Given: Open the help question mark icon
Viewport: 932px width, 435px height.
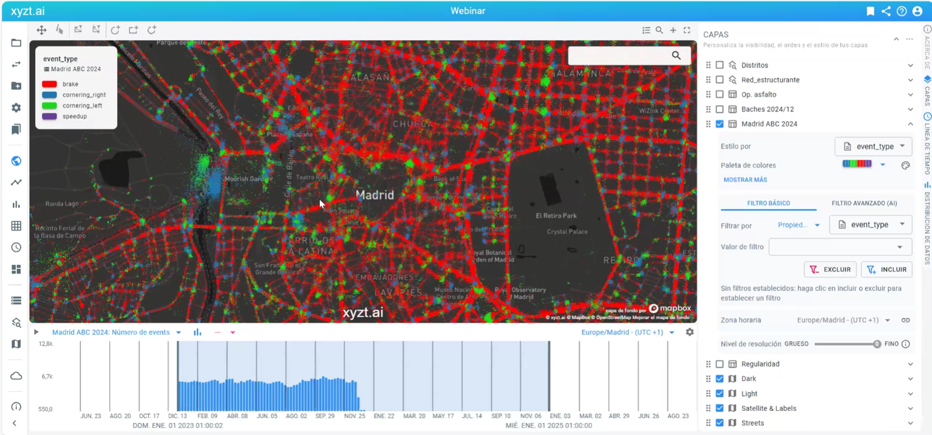Looking at the screenshot, I should pos(901,11).
